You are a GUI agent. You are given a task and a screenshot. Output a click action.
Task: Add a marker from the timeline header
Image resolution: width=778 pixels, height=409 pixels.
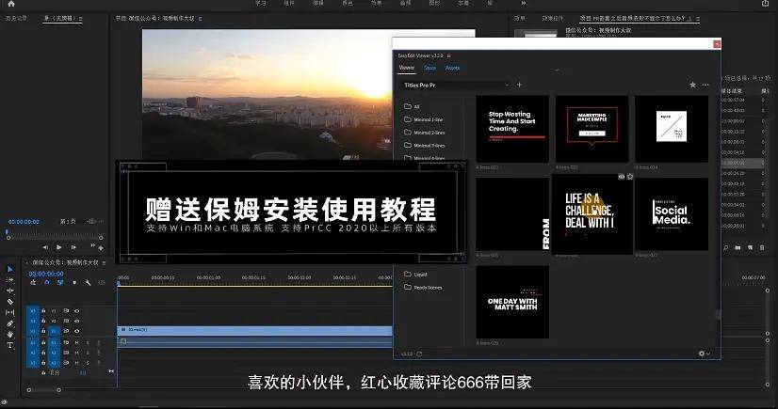(74, 283)
